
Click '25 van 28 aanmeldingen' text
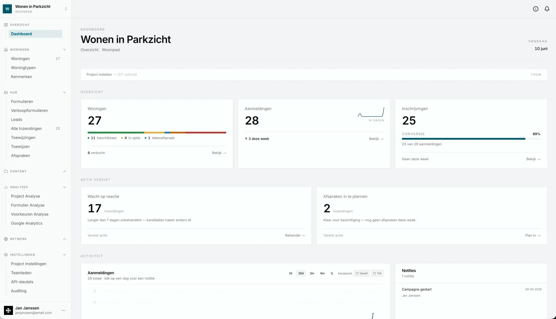[x=422, y=144]
